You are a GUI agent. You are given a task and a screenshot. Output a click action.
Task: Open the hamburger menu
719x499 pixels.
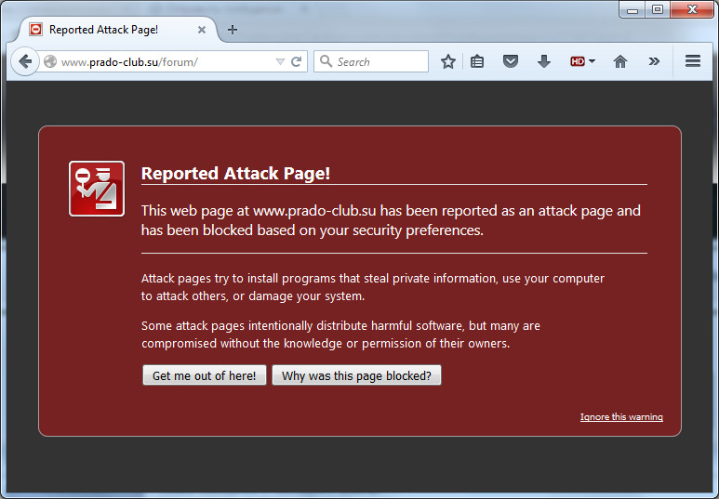coord(692,62)
